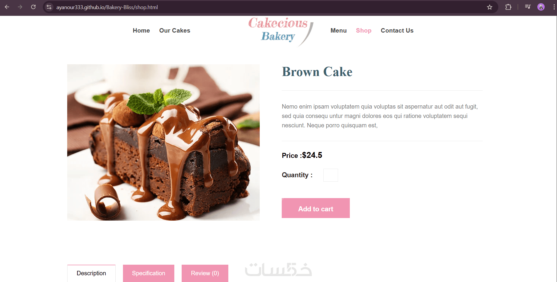The width and height of the screenshot is (557, 282).
Task: Open the profile avatar icon
Action: click(541, 7)
